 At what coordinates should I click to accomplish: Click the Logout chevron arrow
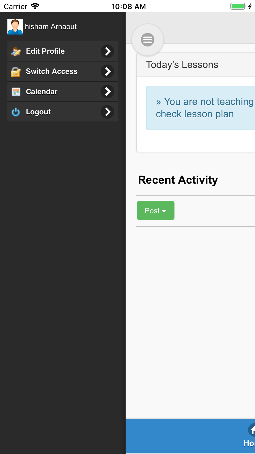click(107, 112)
